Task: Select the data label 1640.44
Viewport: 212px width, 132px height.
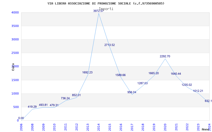Action: 176,74
